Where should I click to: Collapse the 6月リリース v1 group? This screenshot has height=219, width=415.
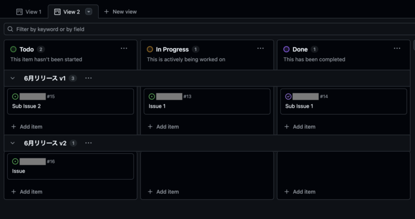(x=12, y=78)
